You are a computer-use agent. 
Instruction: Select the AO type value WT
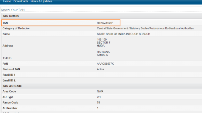click(x=99, y=97)
